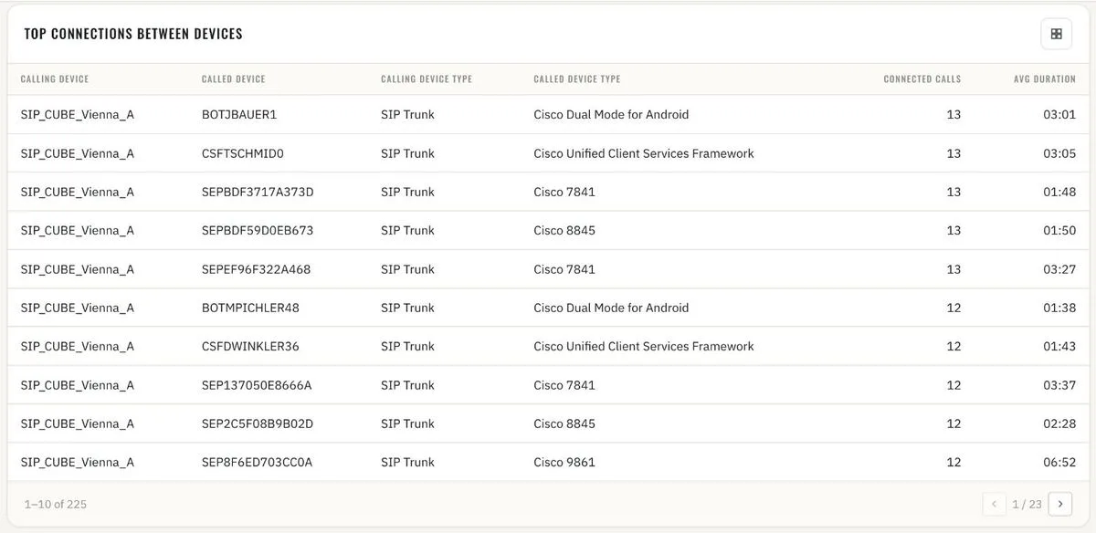Select called device SEP2C5F08B9B02D
This screenshot has width=1096, height=533.
pos(258,423)
